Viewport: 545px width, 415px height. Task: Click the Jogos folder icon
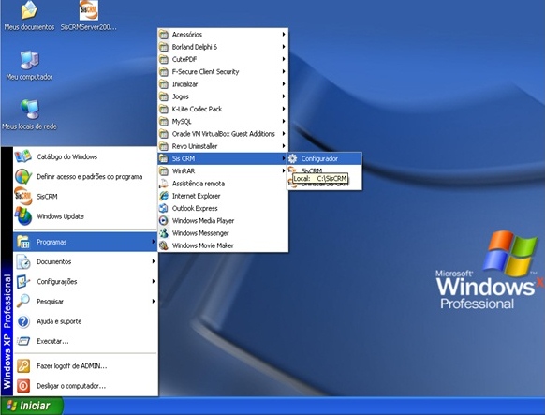164,96
